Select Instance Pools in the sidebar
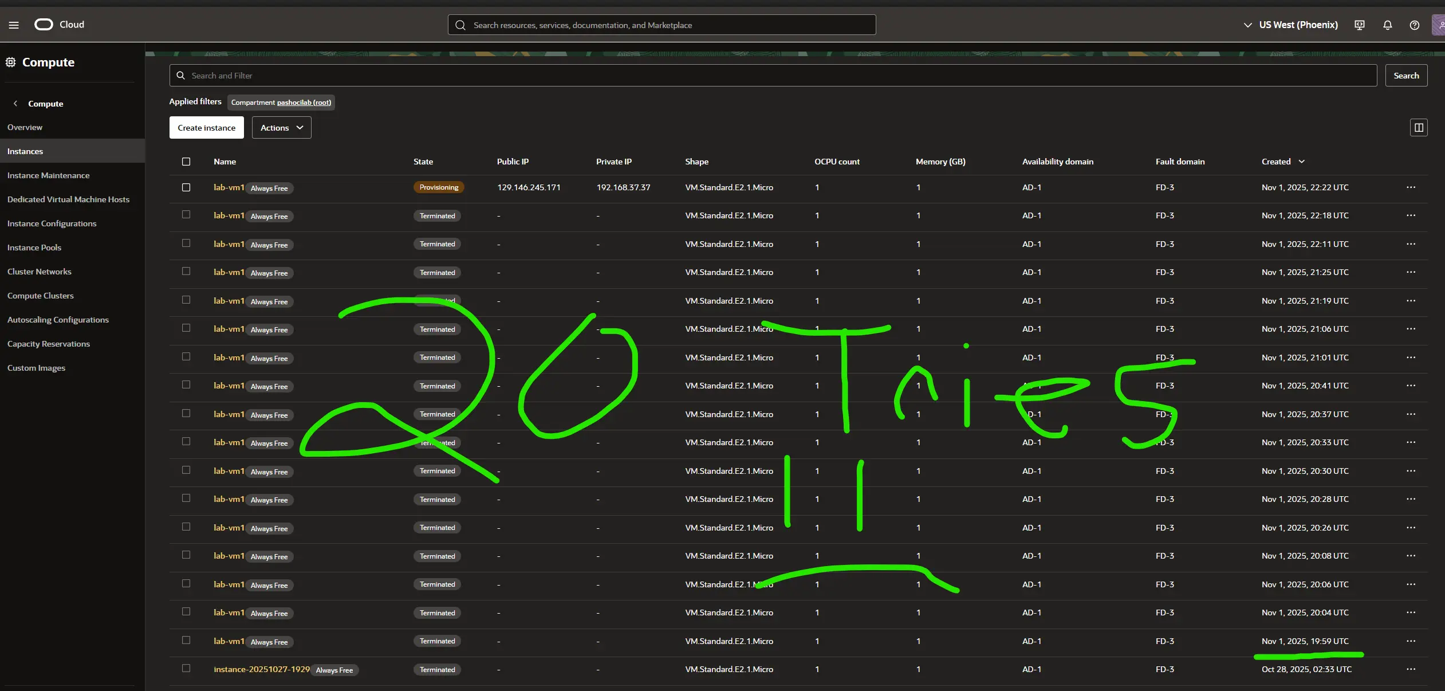This screenshot has height=691, width=1445. [34, 247]
